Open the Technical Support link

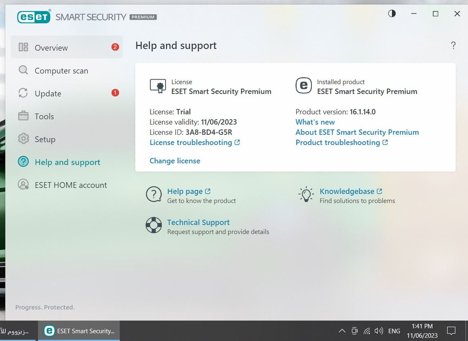click(x=198, y=222)
